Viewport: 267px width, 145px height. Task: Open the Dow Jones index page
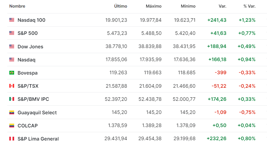click(x=30, y=47)
